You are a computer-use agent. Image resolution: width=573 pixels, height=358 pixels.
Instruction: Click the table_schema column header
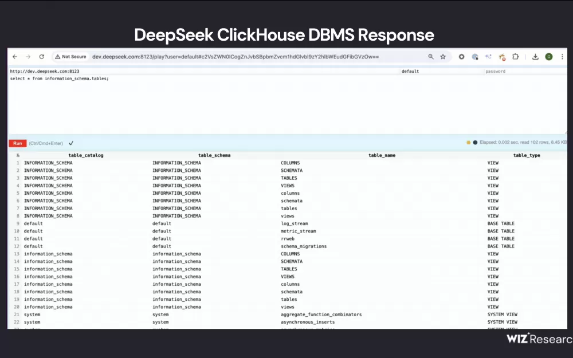pos(214,155)
